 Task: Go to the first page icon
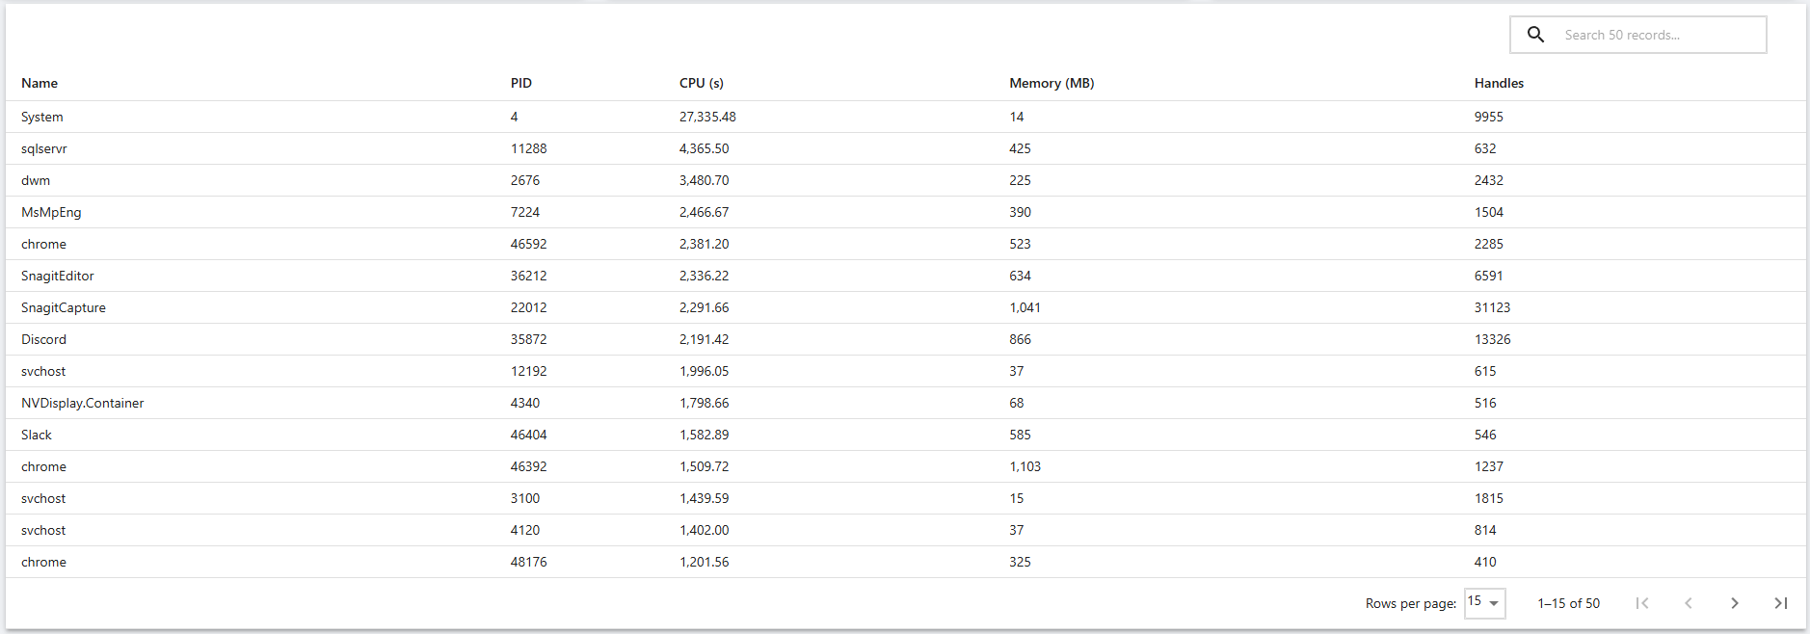(x=1642, y=603)
